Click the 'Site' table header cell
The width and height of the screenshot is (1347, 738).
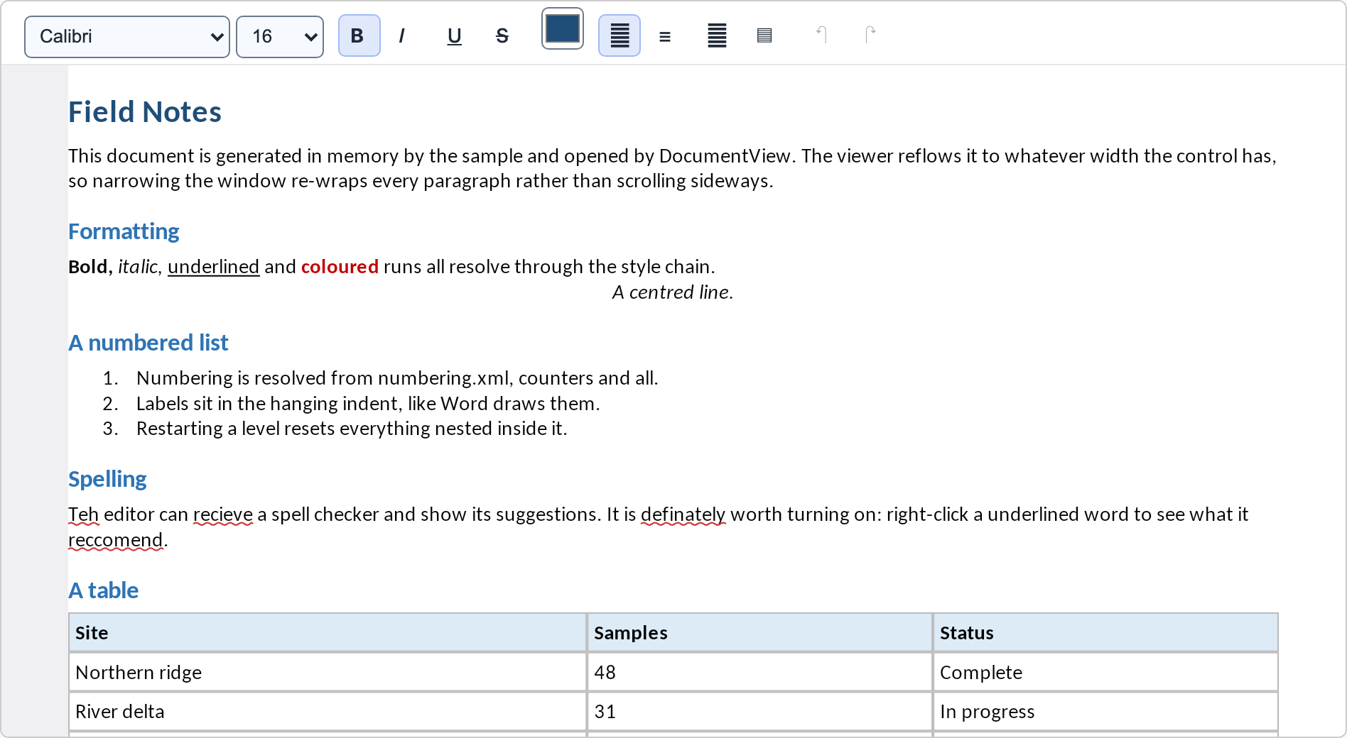pos(328,633)
